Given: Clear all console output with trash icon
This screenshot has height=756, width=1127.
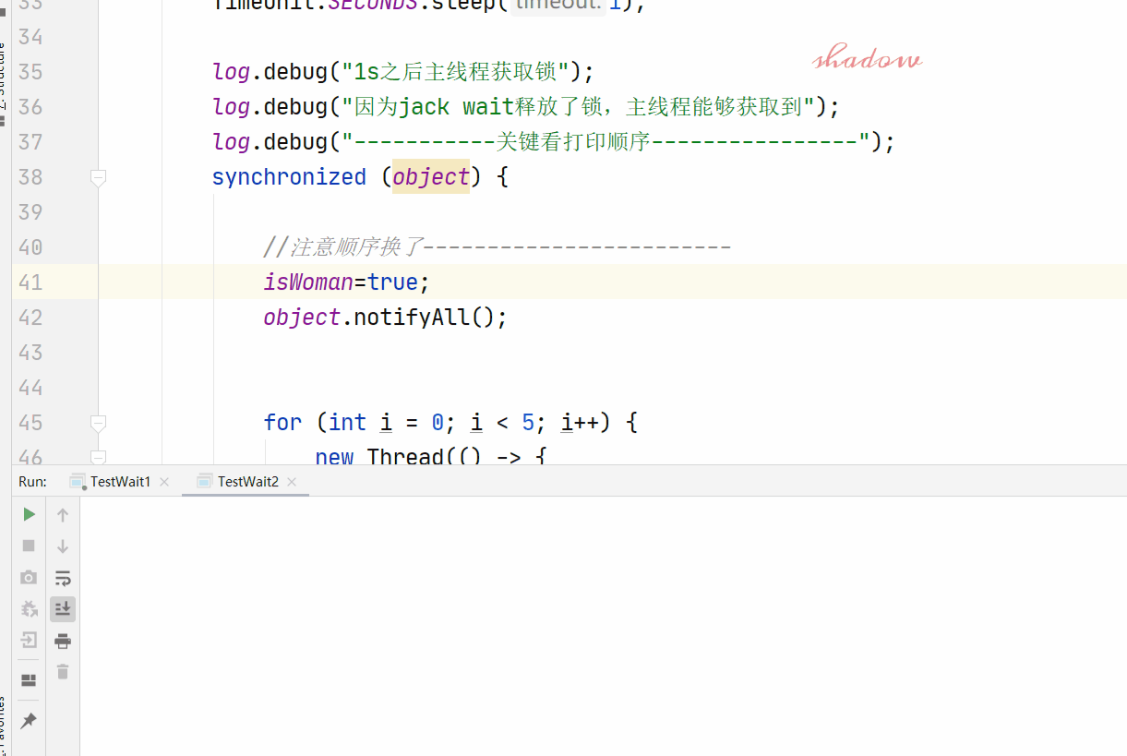Looking at the screenshot, I should pyautogui.click(x=63, y=672).
